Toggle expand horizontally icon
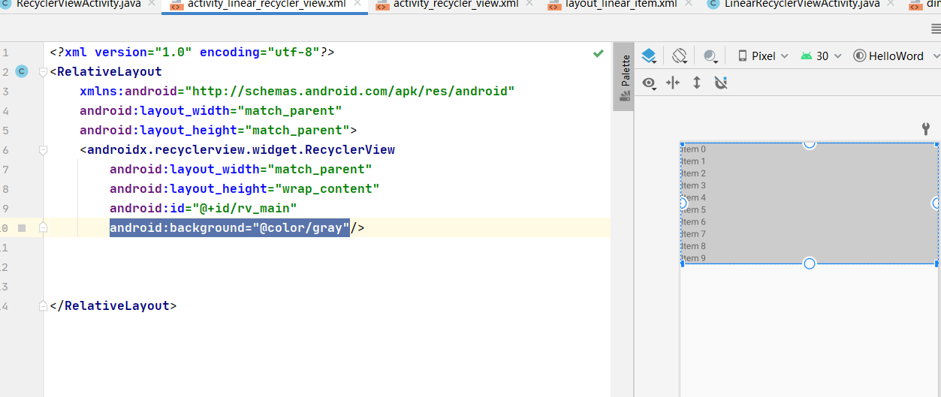941x397 pixels. tap(673, 83)
